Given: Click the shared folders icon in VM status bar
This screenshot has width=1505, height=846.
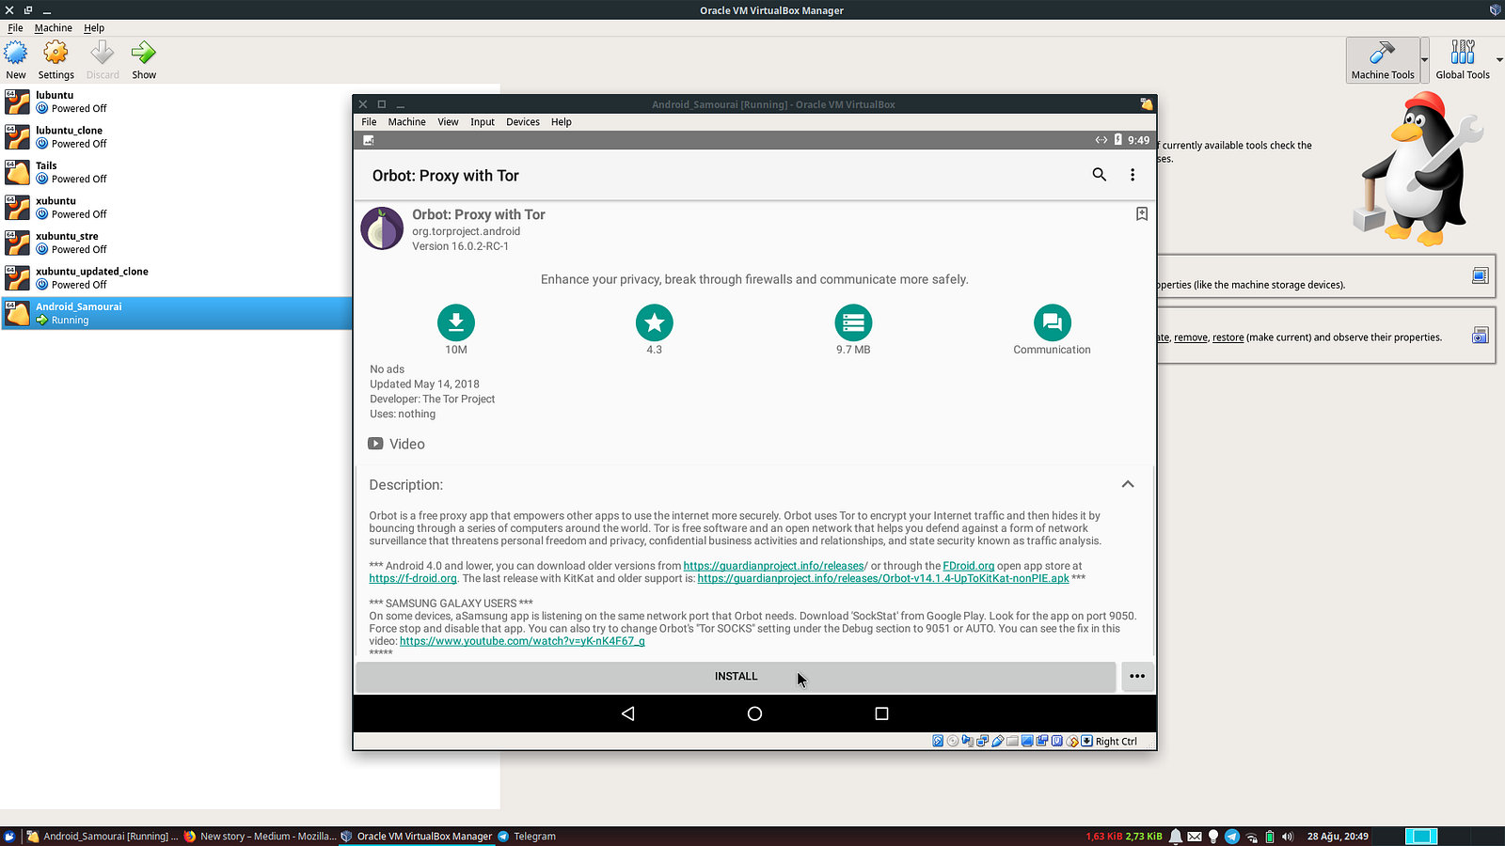Looking at the screenshot, I should pos(1013,741).
